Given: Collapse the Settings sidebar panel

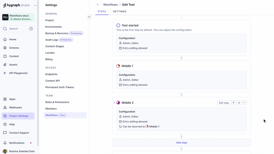Looking at the screenshot, I should pyautogui.click(x=89, y=17).
